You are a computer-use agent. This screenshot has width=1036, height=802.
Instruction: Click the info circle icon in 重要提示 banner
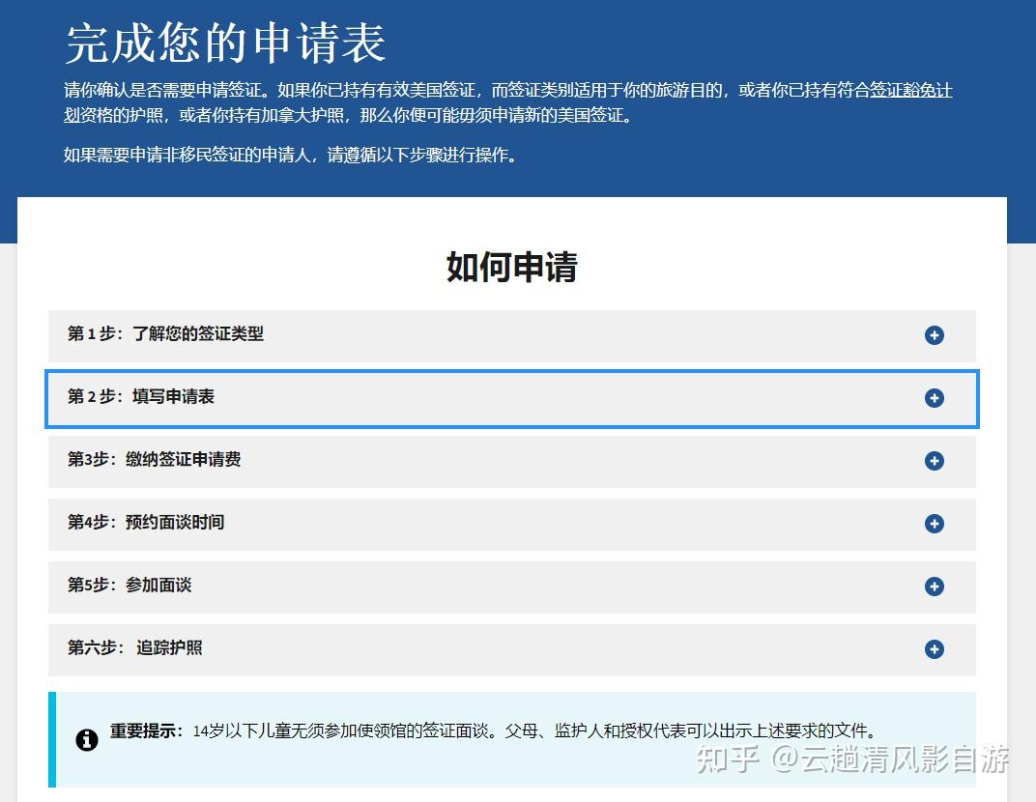87,739
